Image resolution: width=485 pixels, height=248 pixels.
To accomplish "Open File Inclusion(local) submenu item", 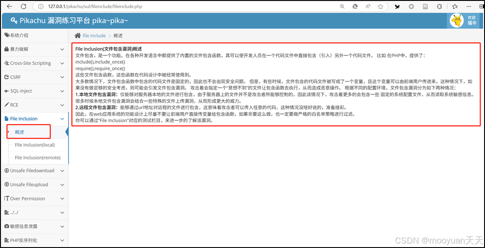I will tap(35, 145).
